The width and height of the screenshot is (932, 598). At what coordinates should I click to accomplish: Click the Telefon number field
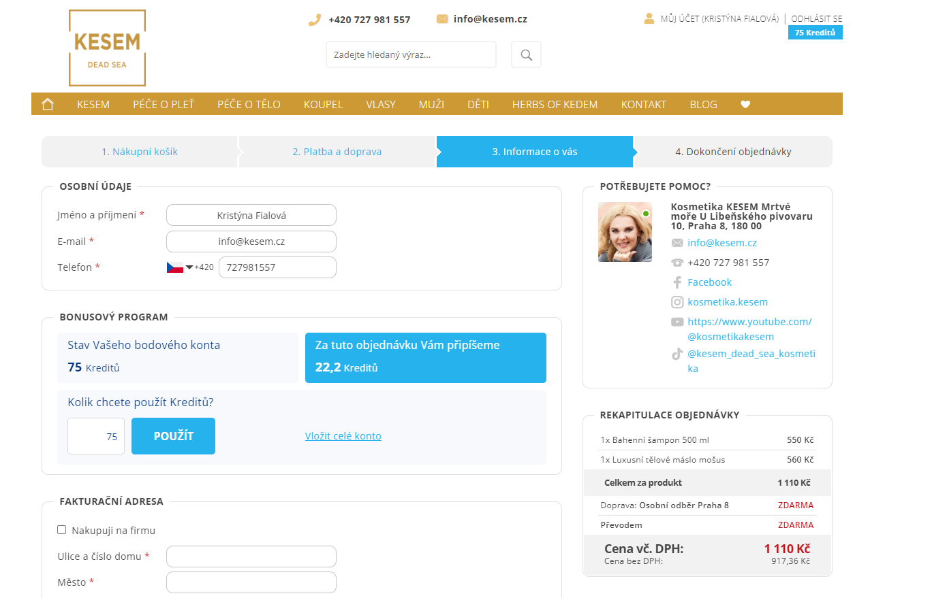point(277,267)
